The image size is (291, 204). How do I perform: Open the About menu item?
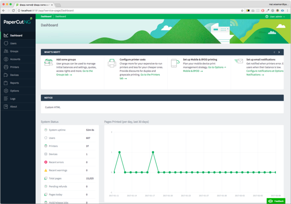[x=13, y=107]
